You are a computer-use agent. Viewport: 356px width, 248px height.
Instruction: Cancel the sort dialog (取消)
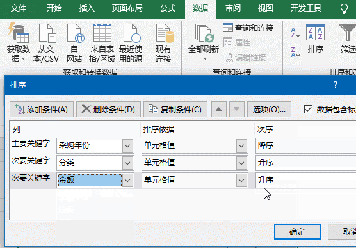pos(342,231)
